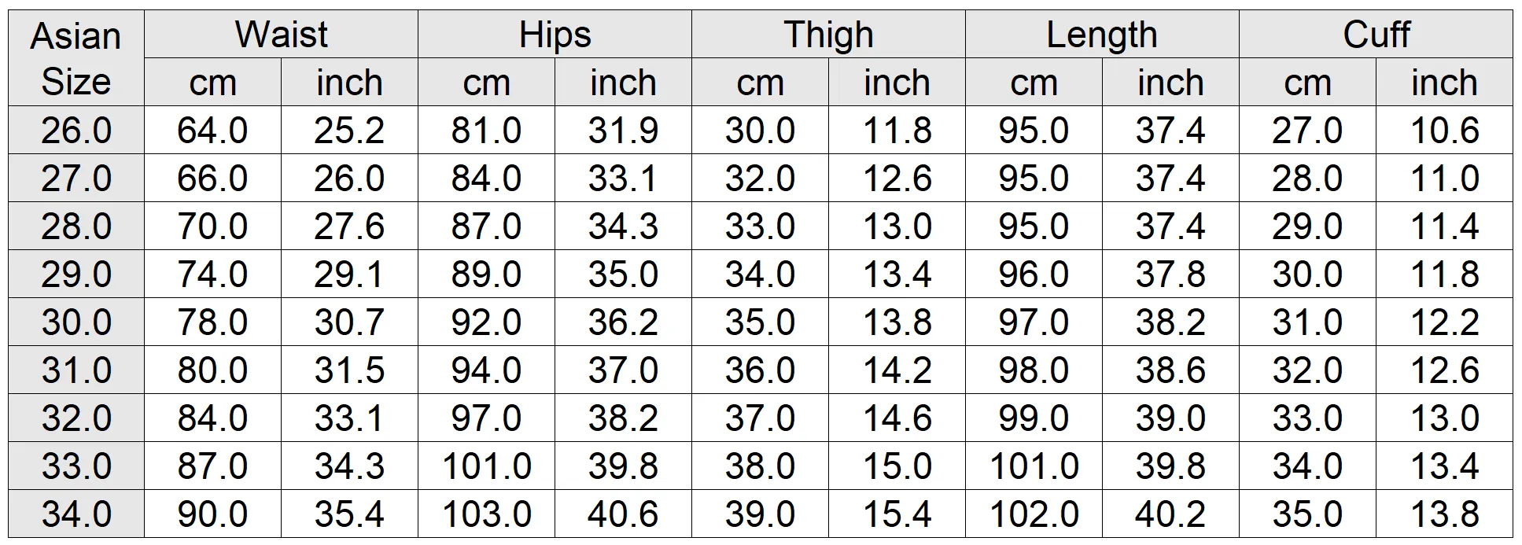This screenshot has width=1522, height=545.
Task: Select hips inch value 40.6
Action: [x=623, y=514]
